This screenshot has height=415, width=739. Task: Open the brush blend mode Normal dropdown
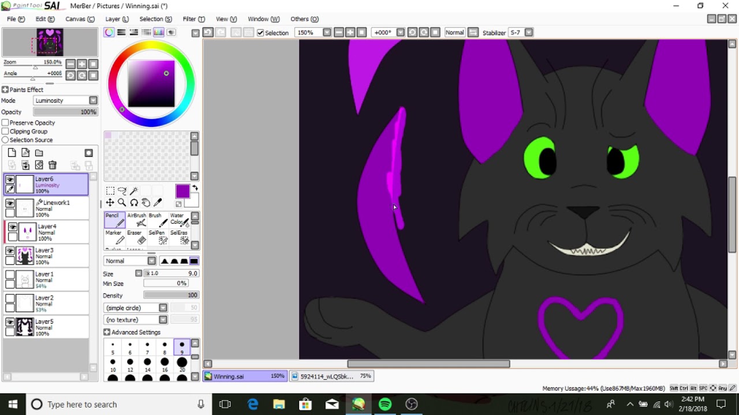151,261
